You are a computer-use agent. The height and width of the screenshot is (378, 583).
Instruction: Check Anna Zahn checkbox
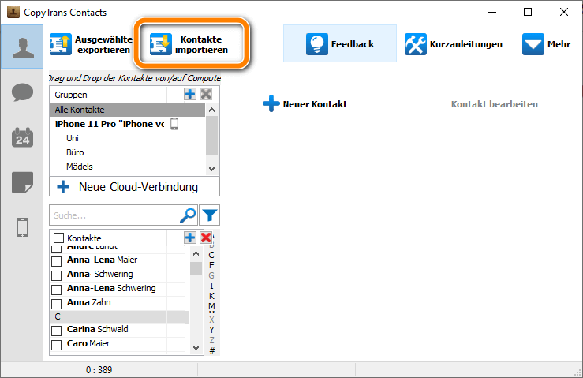click(x=57, y=304)
